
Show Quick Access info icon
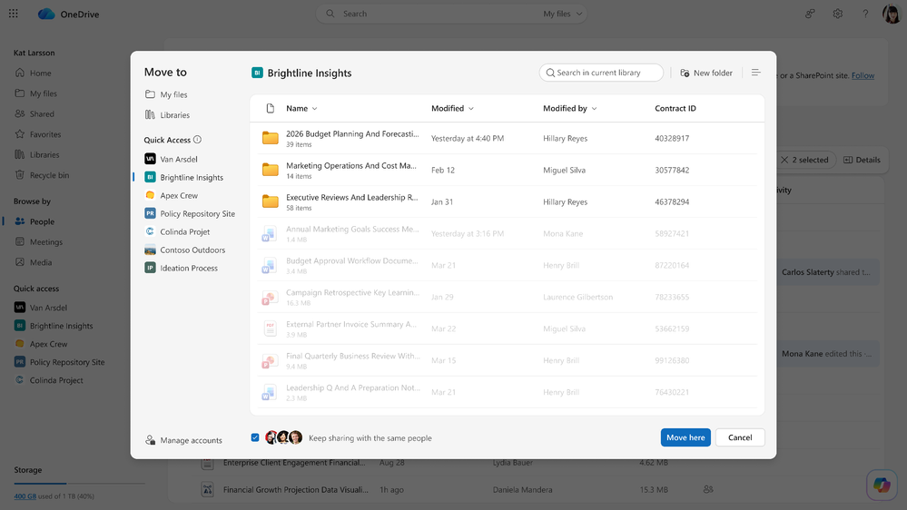(197, 140)
